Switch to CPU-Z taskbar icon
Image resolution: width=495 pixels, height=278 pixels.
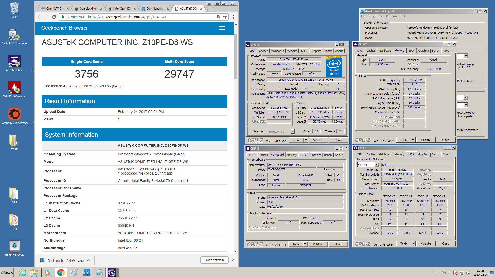coord(112,273)
